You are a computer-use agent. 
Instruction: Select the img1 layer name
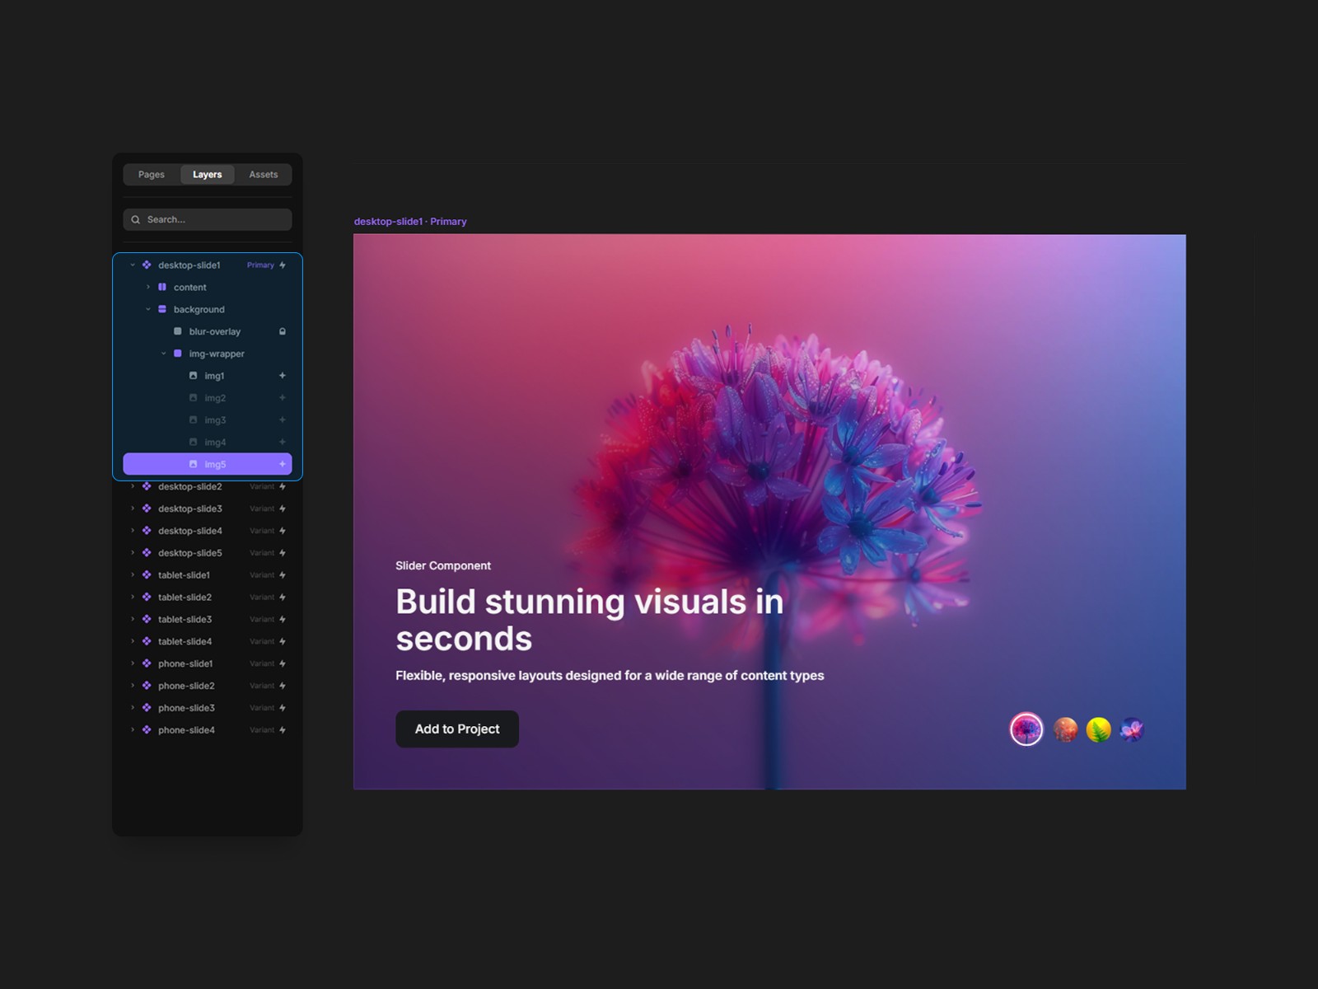point(214,376)
